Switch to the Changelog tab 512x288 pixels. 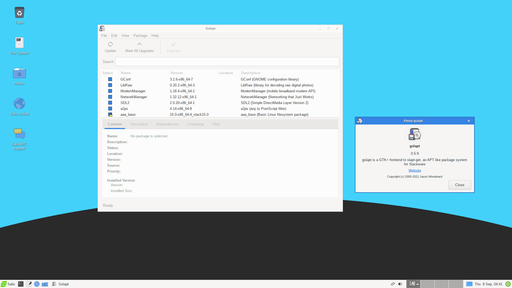point(195,124)
